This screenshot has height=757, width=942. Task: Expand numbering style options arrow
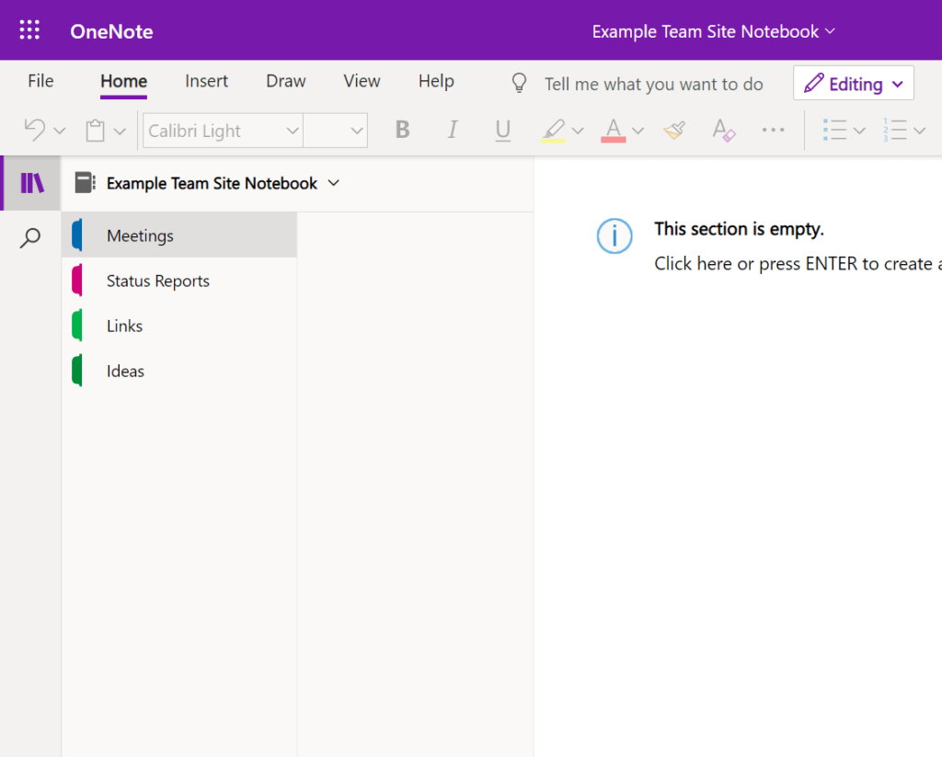(919, 131)
